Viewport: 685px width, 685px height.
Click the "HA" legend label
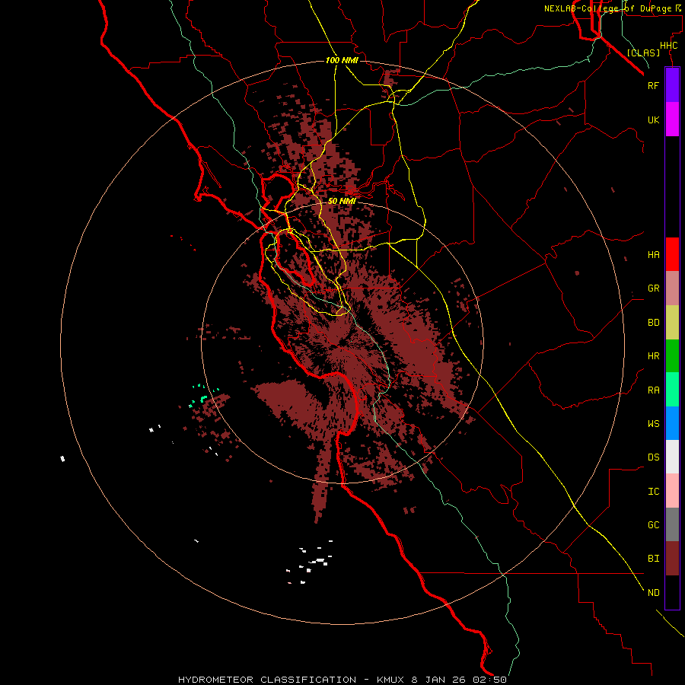[x=653, y=255]
